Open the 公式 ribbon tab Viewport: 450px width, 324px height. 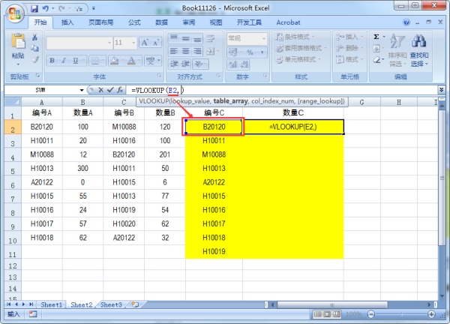134,22
